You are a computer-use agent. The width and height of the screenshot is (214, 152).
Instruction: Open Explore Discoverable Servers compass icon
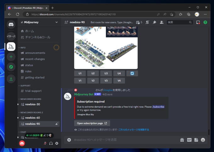[11, 67]
